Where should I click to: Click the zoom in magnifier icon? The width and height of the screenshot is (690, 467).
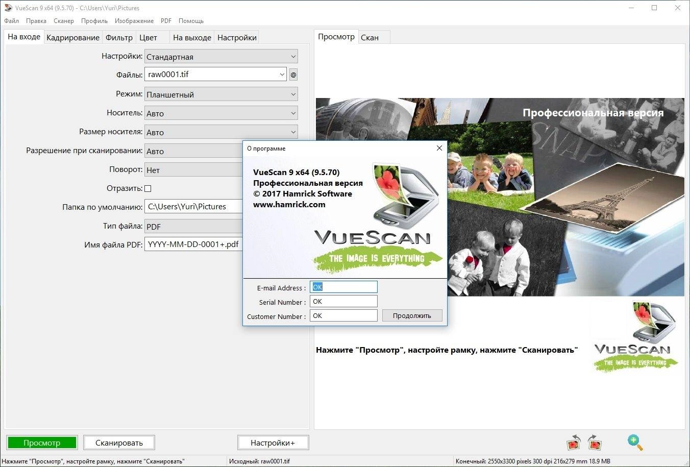tap(635, 443)
